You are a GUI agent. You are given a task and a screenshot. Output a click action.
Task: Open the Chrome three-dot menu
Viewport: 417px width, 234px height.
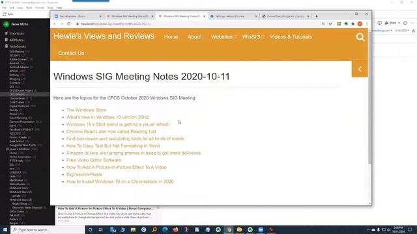click(x=367, y=24)
